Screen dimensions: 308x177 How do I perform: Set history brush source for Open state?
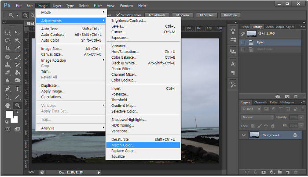point(243,42)
